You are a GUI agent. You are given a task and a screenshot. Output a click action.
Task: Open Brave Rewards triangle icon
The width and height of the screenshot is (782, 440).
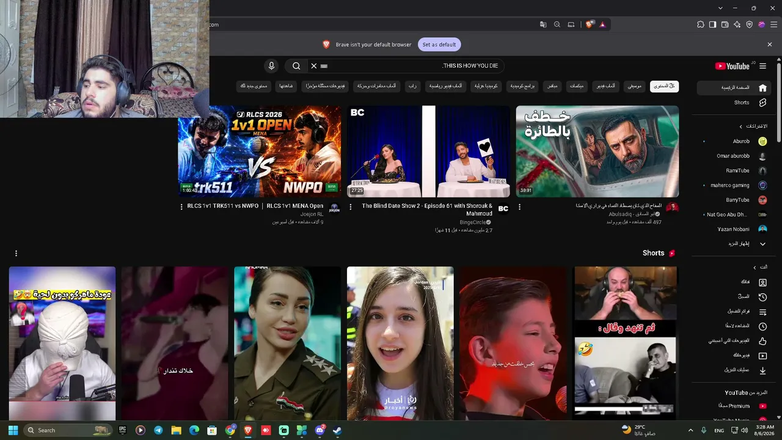click(x=602, y=24)
